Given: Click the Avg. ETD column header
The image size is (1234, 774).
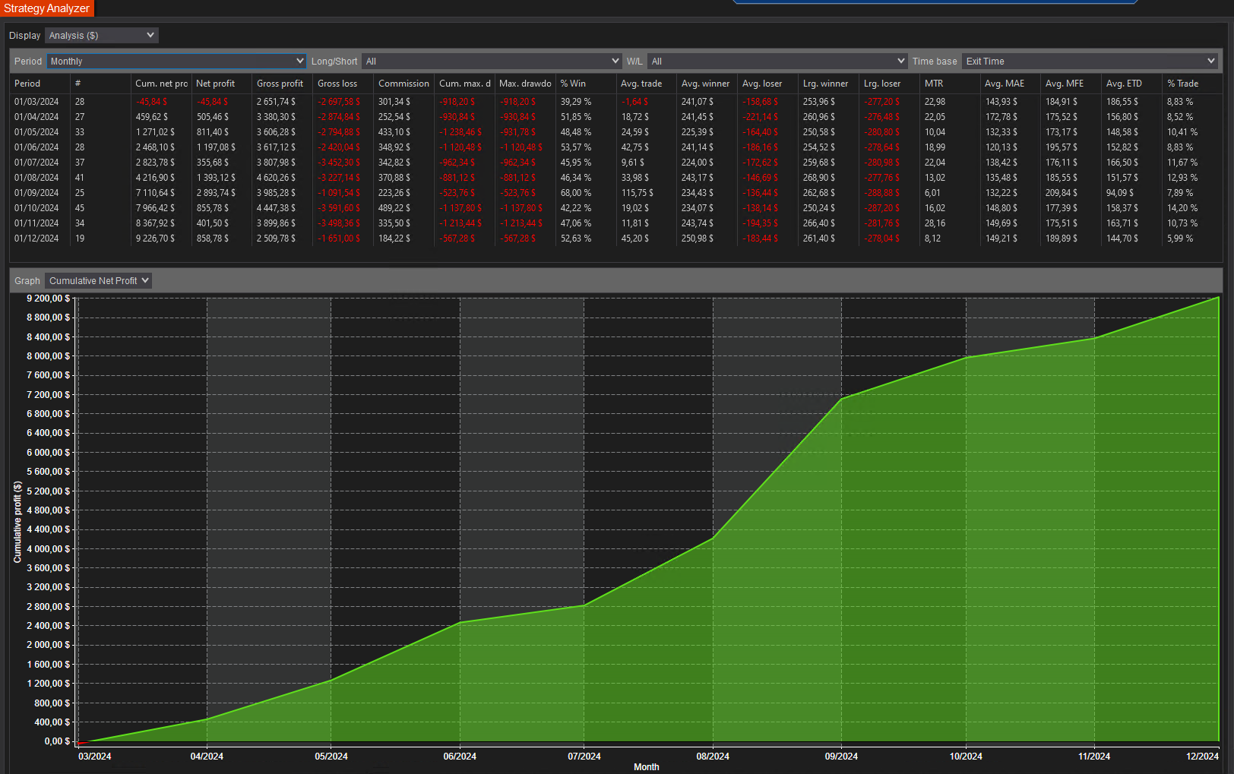Looking at the screenshot, I should (1132, 84).
